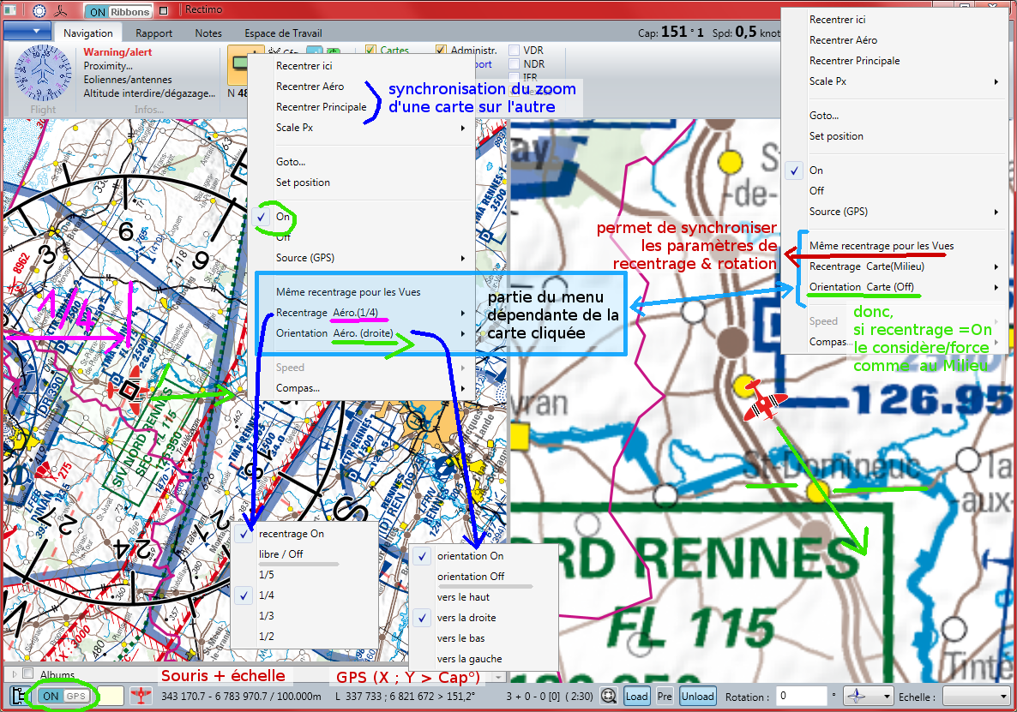The height and width of the screenshot is (712, 1017).
Task: Uncheck the Cartes checkbox
Action: click(x=370, y=50)
